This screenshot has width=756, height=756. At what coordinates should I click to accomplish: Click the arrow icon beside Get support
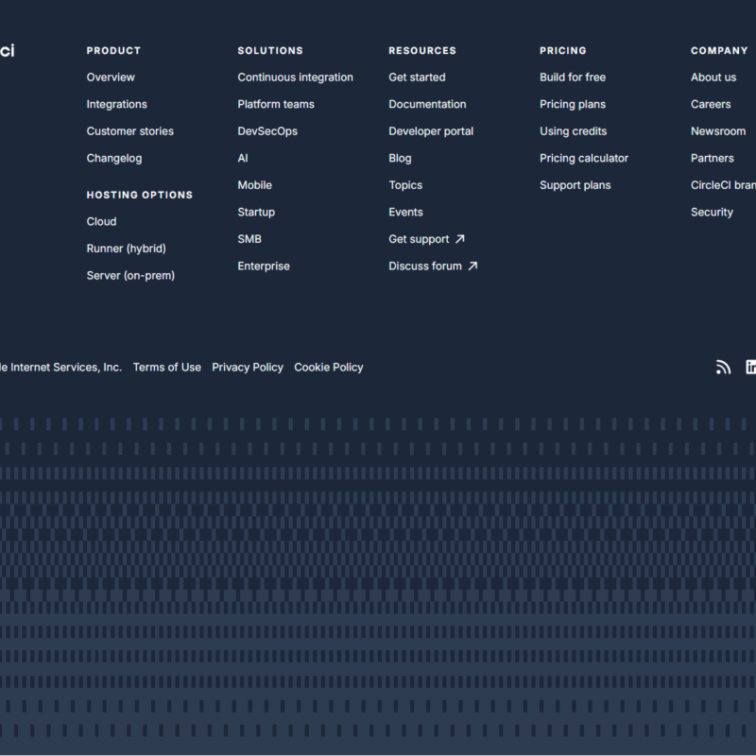tap(460, 239)
